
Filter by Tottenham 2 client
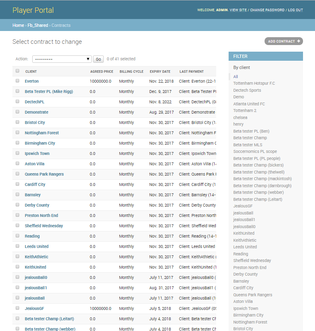coord(245,111)
